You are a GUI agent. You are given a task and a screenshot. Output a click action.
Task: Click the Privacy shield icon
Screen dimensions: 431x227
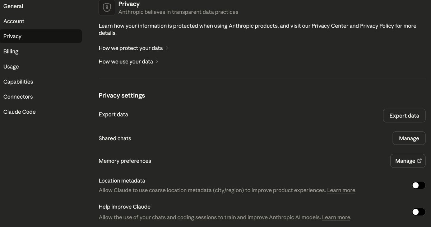pyautogui.click(x=107, y=8)
